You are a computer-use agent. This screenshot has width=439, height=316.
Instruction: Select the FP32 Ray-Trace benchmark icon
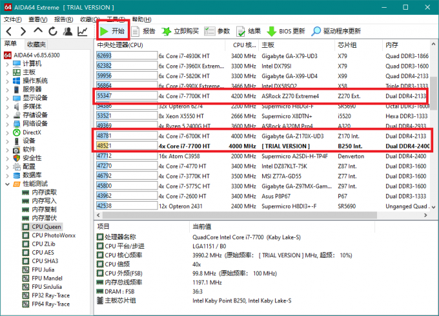(25, 295)
